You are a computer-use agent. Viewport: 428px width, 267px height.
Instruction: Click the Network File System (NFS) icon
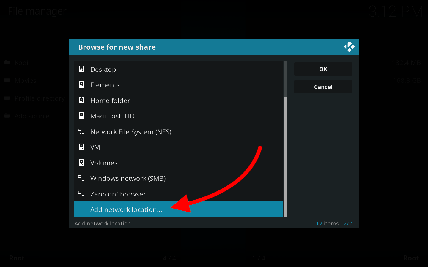coord(81,131)
